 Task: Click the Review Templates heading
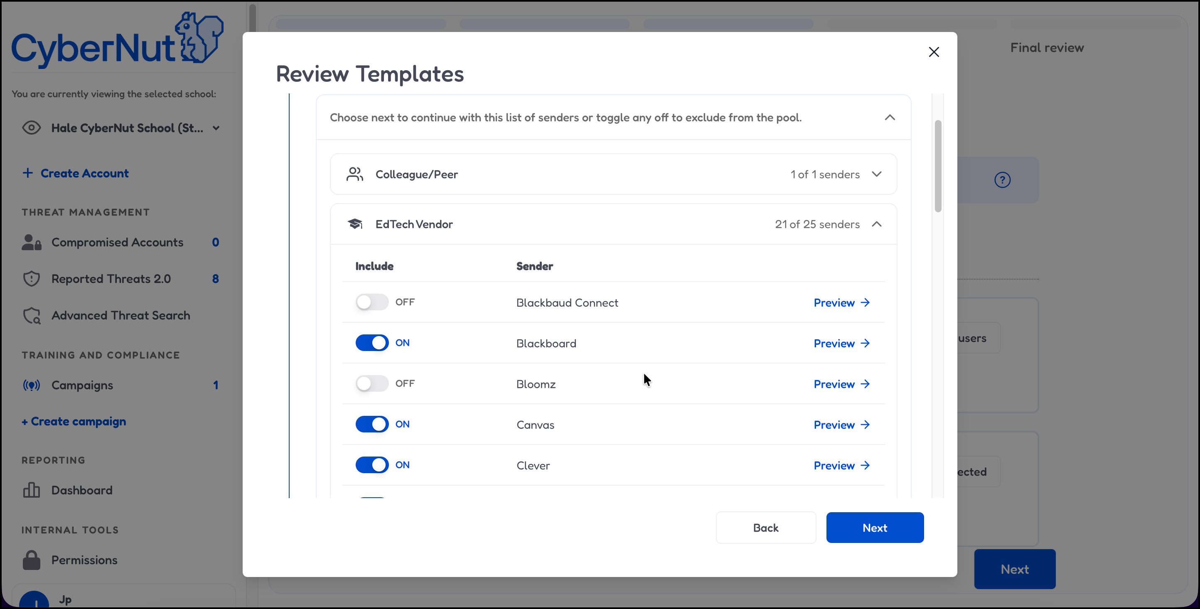[370, 74]
